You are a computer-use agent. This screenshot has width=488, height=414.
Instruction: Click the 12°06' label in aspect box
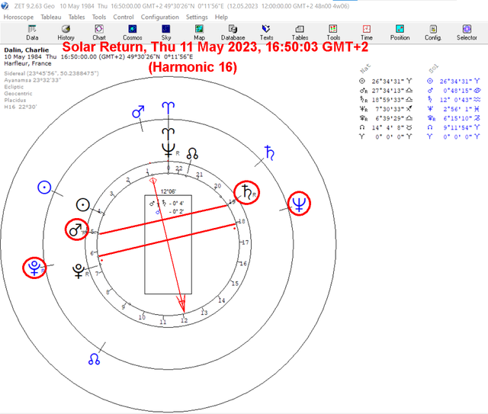tap(168, 191)
